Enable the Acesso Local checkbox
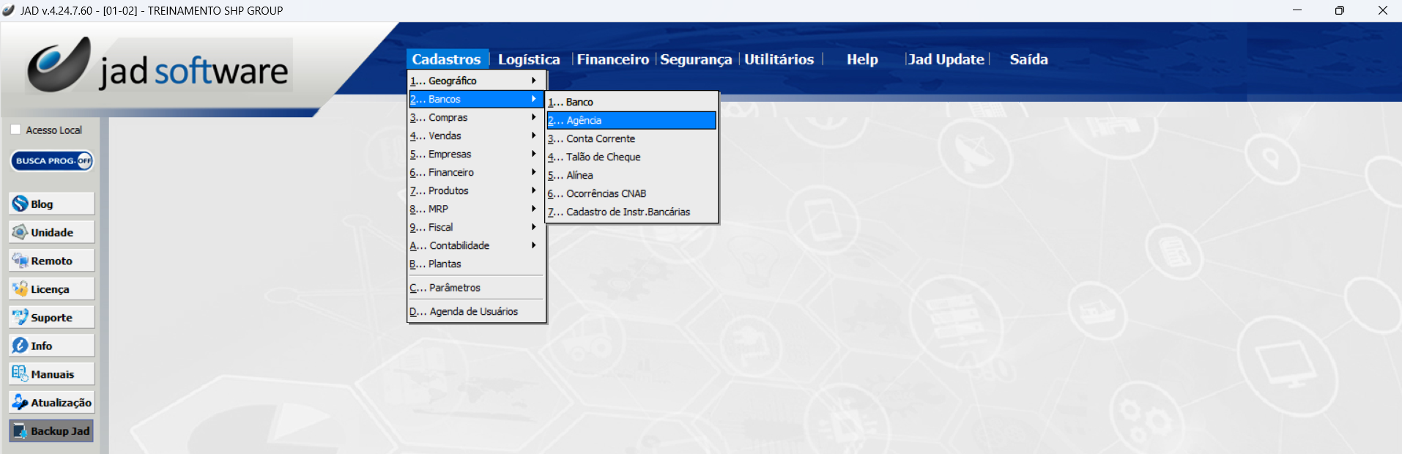 click(15, 130)
